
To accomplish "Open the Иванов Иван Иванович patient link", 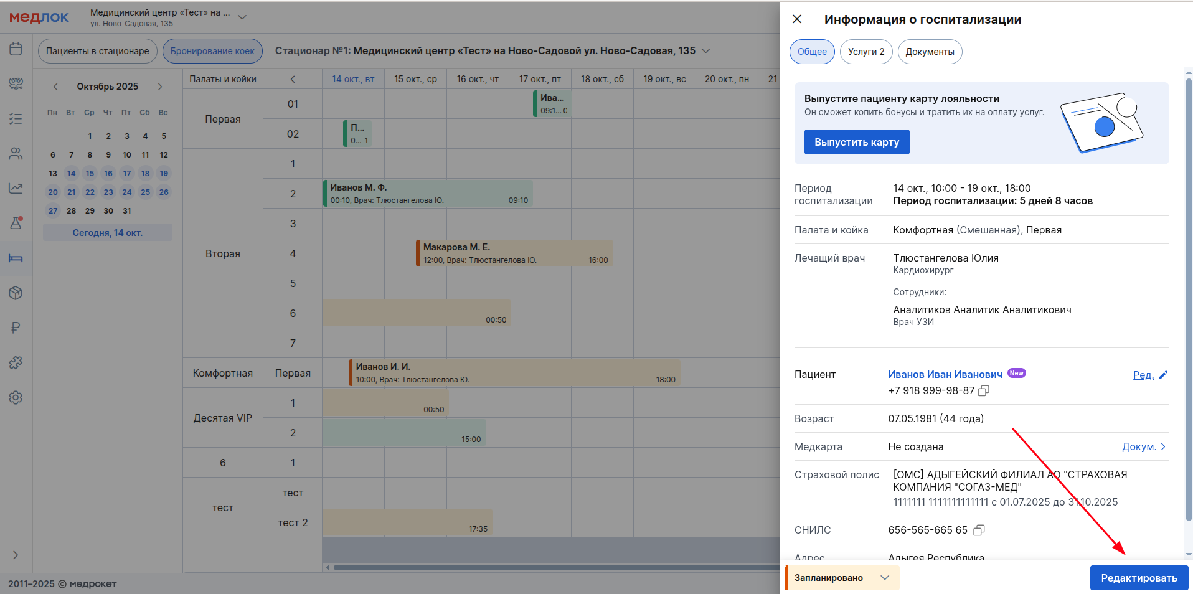I will click(x=945, y=374).
